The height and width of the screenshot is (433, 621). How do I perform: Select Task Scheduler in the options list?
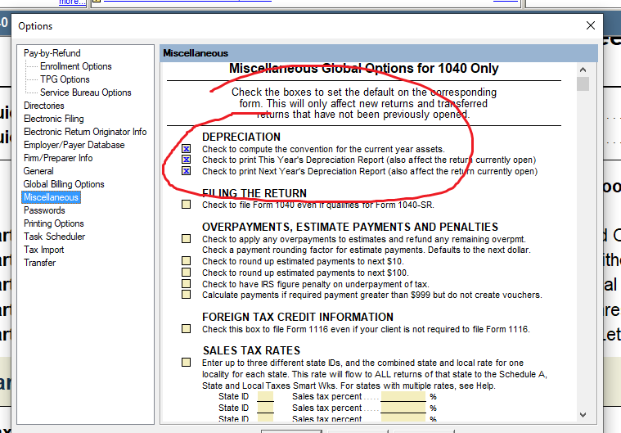(54, 237)
